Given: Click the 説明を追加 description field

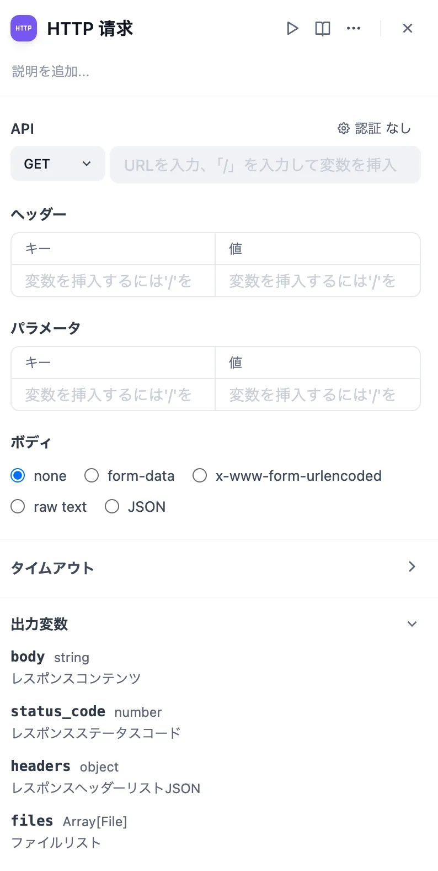Looking at the screenshot, I should pyautogui.click(x=51, y=71).
